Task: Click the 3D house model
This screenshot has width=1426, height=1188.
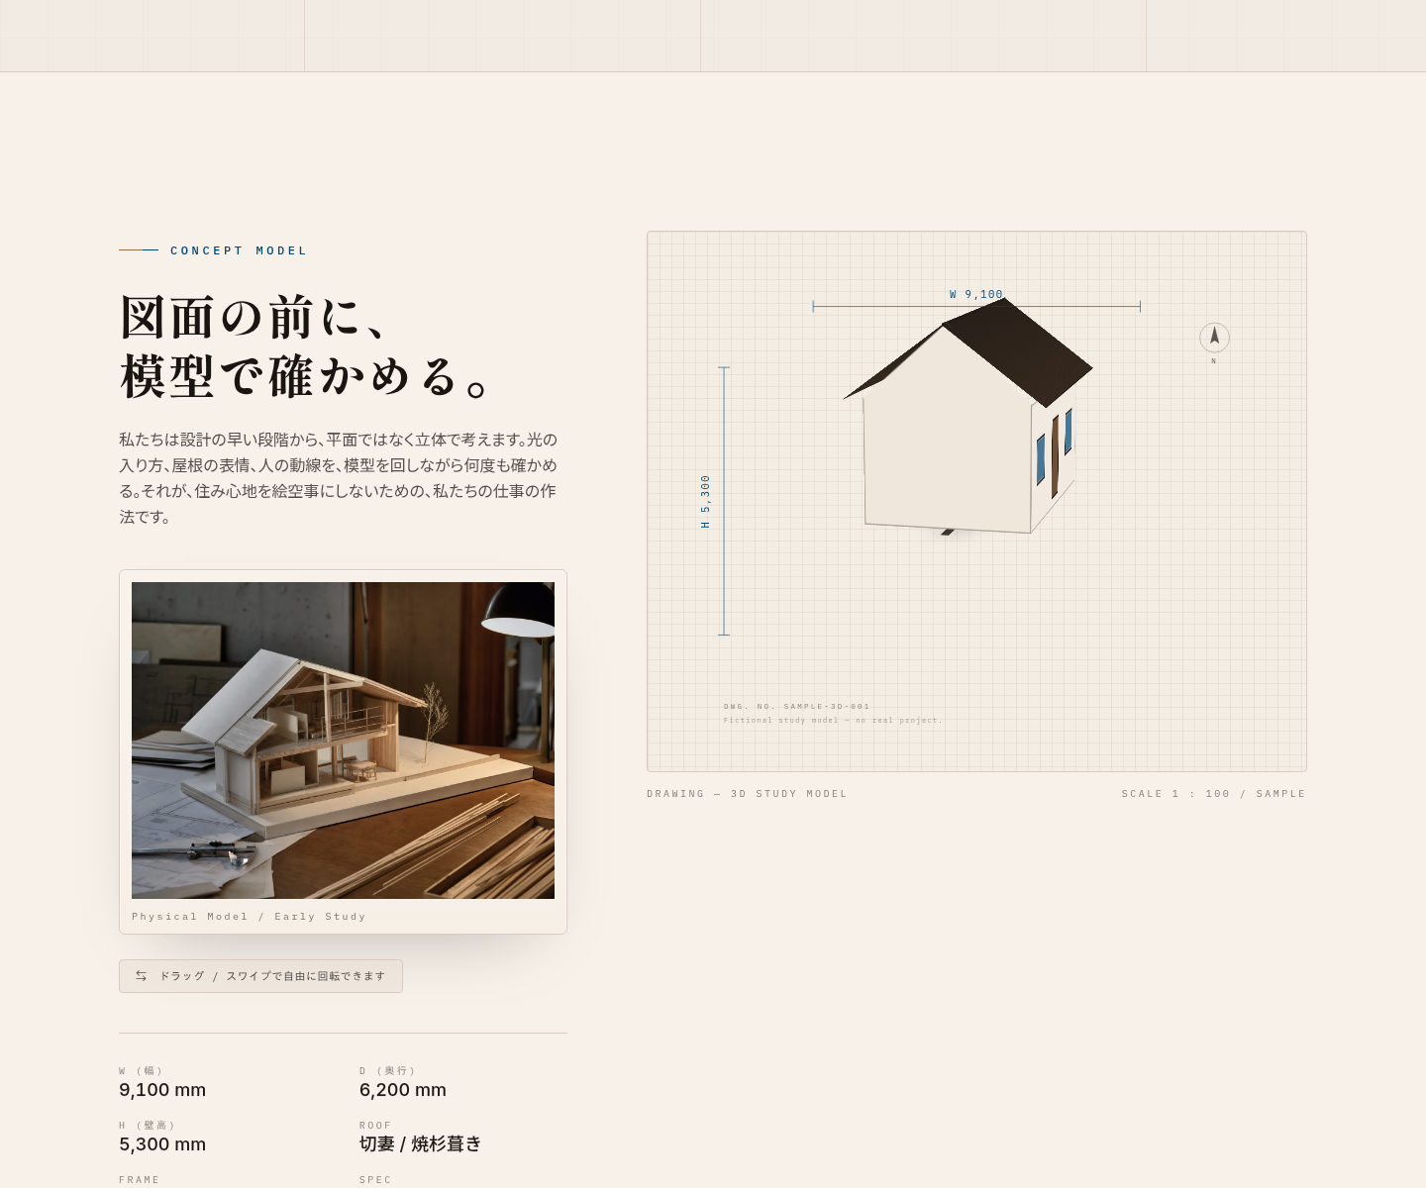Action: [968, 417]
